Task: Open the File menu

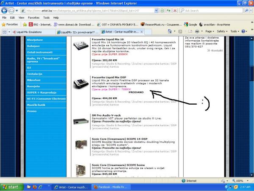Action: point(4,18)
